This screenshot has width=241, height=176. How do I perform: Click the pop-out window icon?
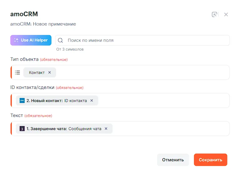214,14
